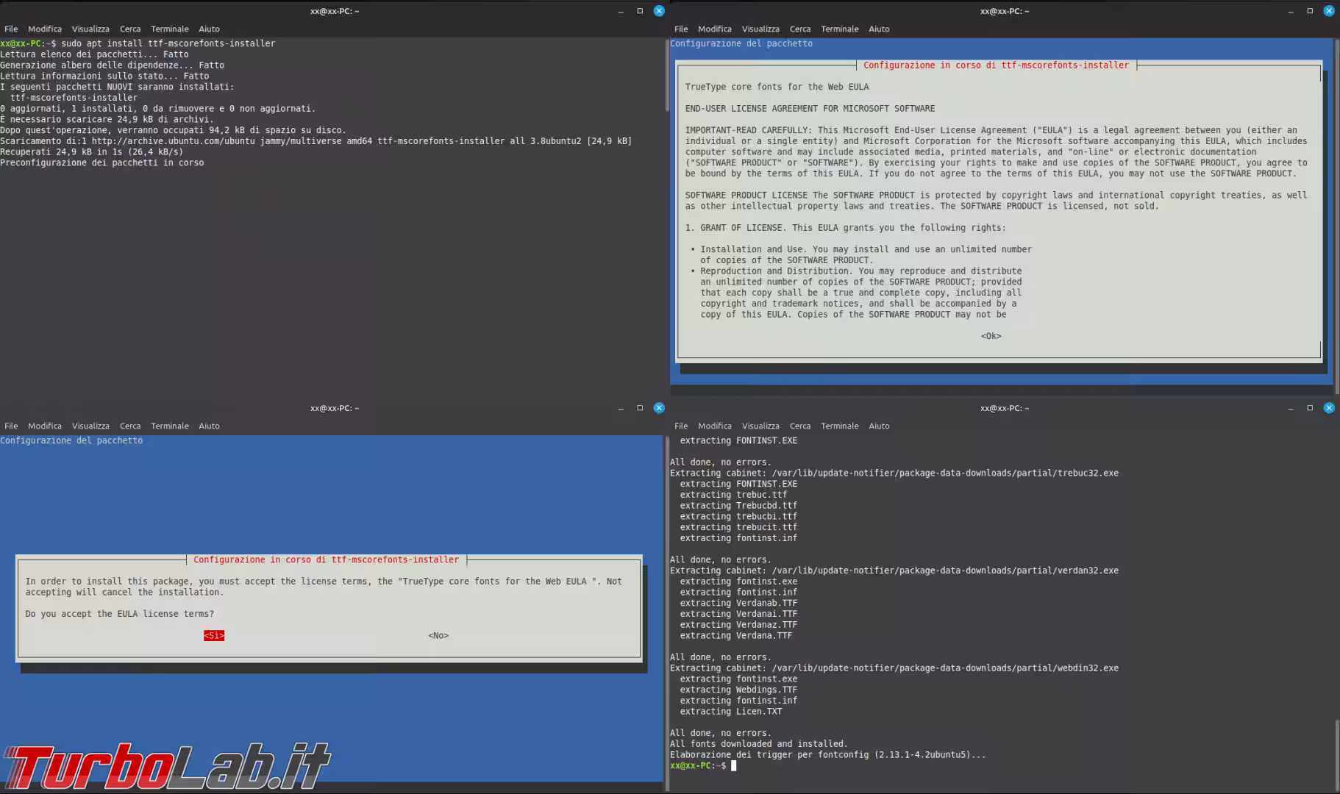Screen dimensions: 1340x794
Task: Minimize the terminal showing the apt install command
Action: click(x=621, y=11)
